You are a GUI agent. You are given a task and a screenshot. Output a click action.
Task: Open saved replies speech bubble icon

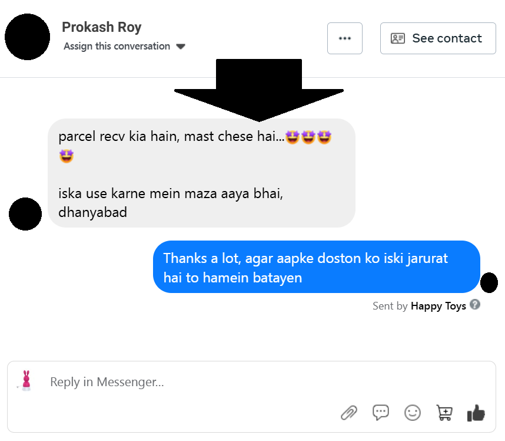click(381, 413)
